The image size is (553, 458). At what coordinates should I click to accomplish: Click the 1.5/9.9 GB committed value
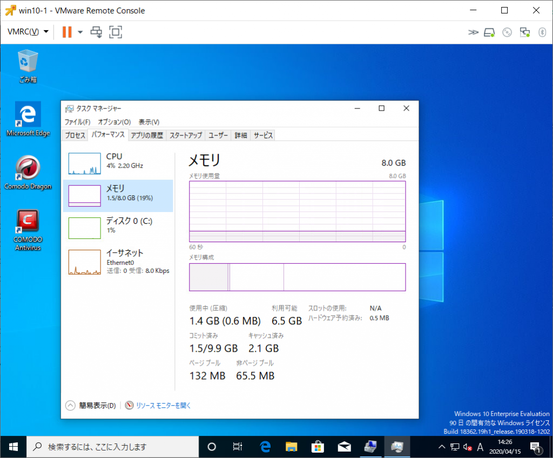click(x=213, y=348)
